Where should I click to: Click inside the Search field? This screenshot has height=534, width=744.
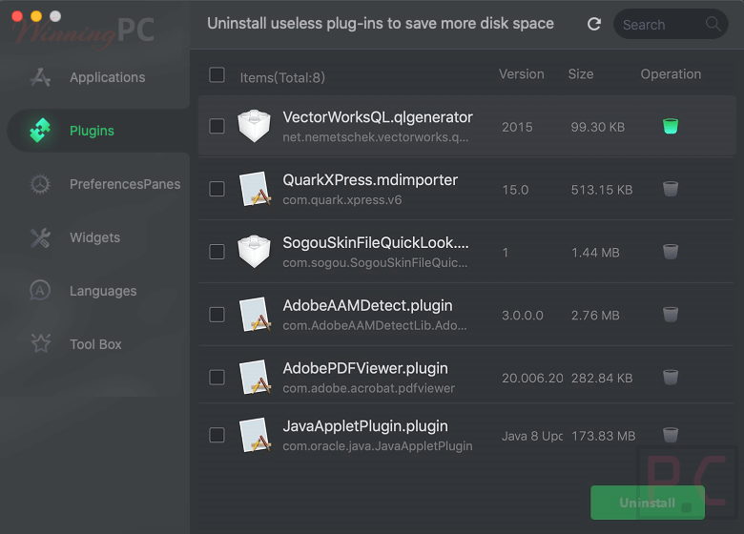click(671, 24)
